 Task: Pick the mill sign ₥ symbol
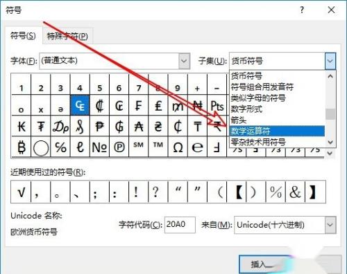click(x=178, y=106)
